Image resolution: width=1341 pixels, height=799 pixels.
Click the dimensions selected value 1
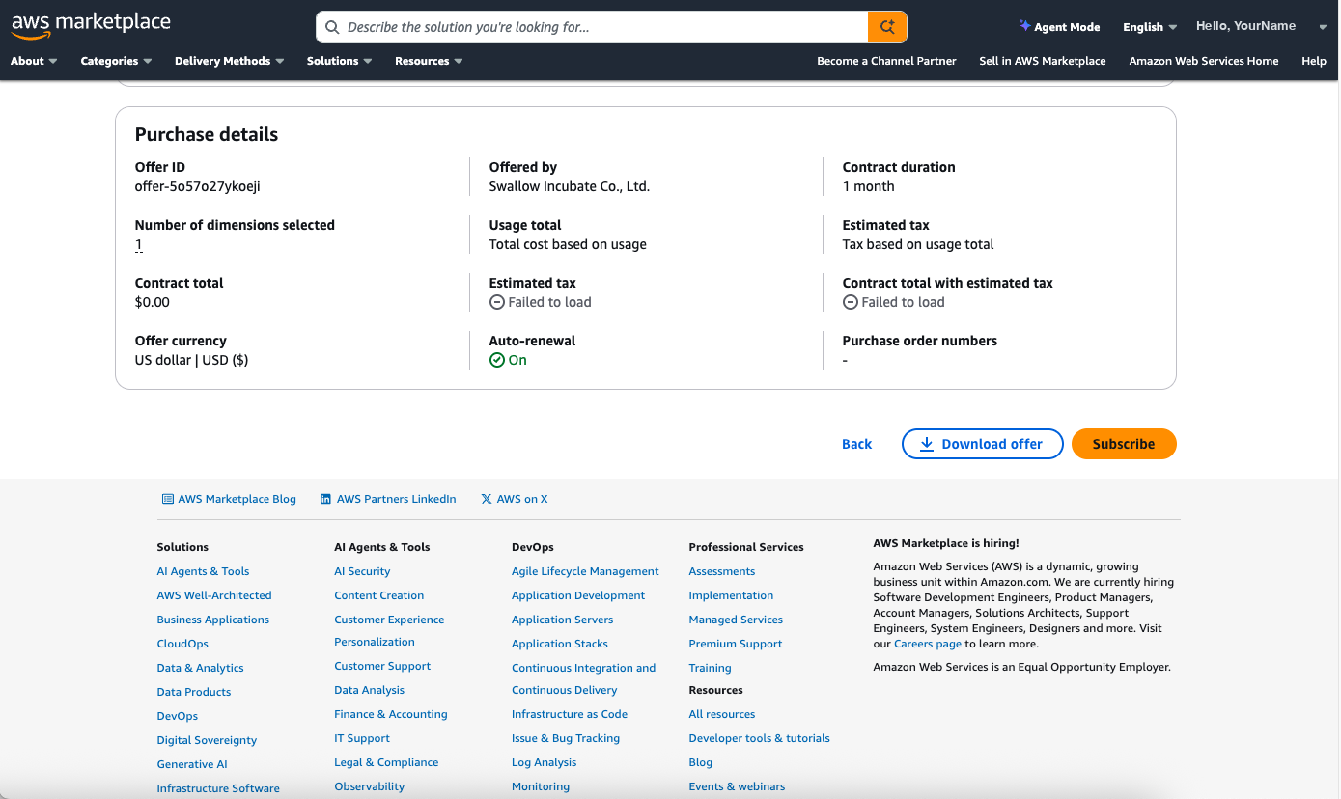(139, 244)
